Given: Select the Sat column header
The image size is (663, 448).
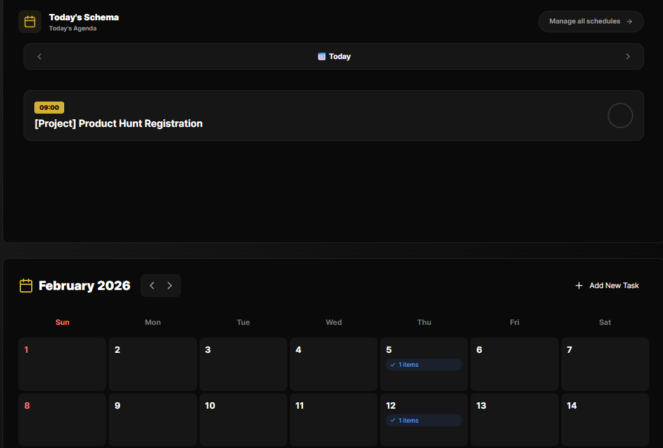Looking at the screenshot, I should tap(605, 322).
